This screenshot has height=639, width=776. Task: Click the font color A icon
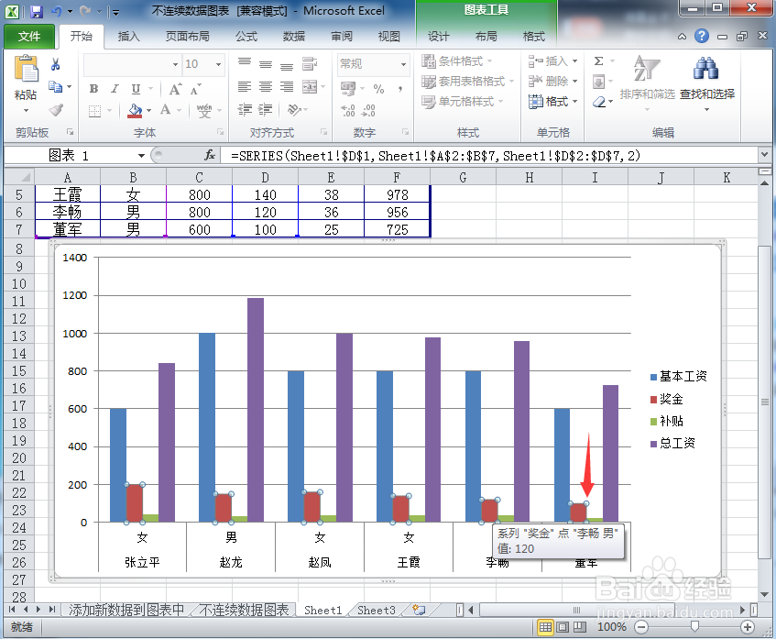coord(165,110)
